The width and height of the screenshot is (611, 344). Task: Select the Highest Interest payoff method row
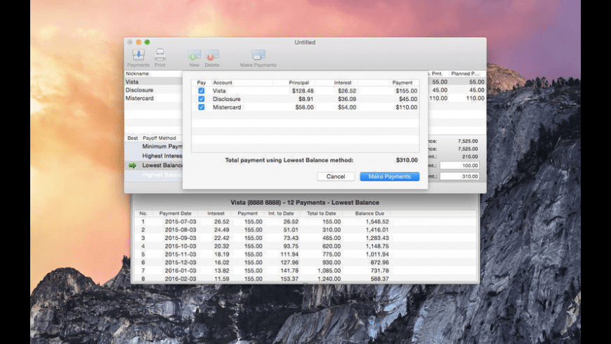[x=162, y=156]
